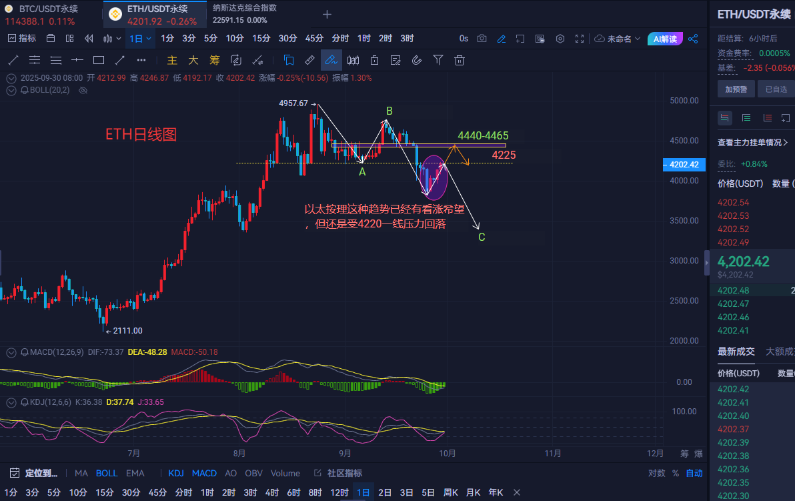Collapse the KDJ(12,6,6) indicator panel
Viewport: 795px width, 501px height.
tap(11, 403)
